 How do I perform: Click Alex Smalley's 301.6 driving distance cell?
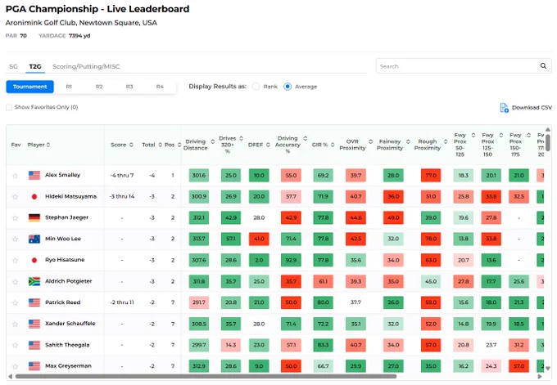click(198, 175)
